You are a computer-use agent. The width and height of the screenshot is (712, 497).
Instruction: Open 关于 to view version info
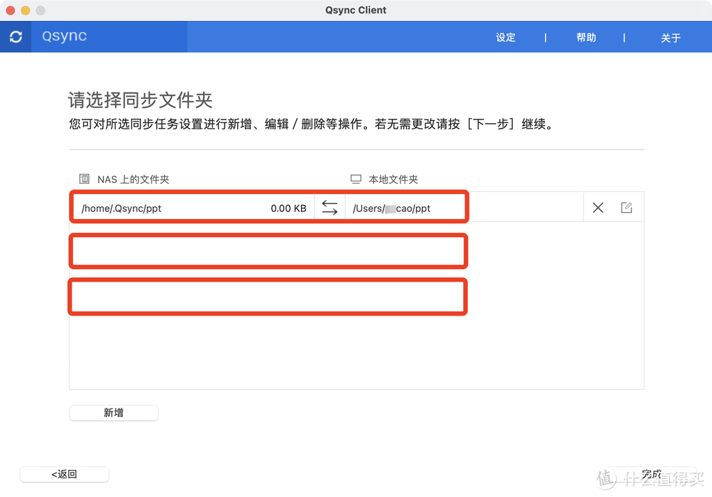tap(670, 38)
